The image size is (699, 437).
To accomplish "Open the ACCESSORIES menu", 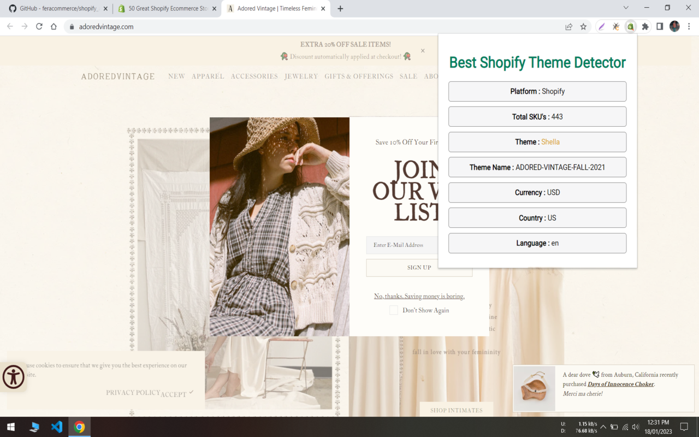I will tap(254, 76).
